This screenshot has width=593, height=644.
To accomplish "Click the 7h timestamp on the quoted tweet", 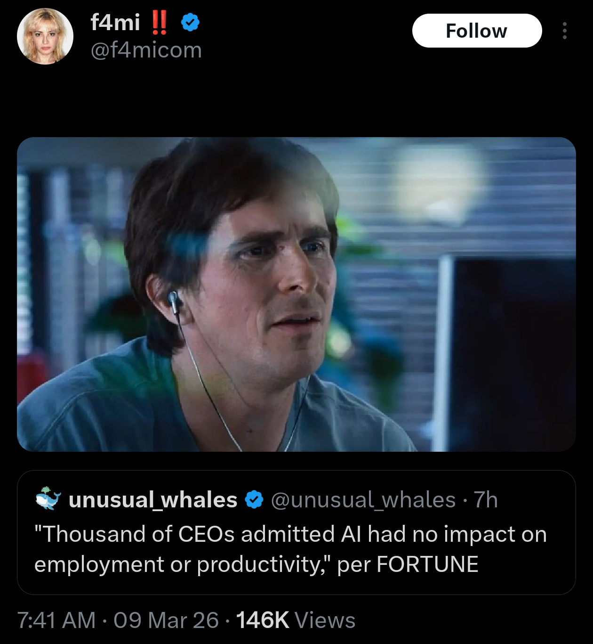I will (487, 501).
